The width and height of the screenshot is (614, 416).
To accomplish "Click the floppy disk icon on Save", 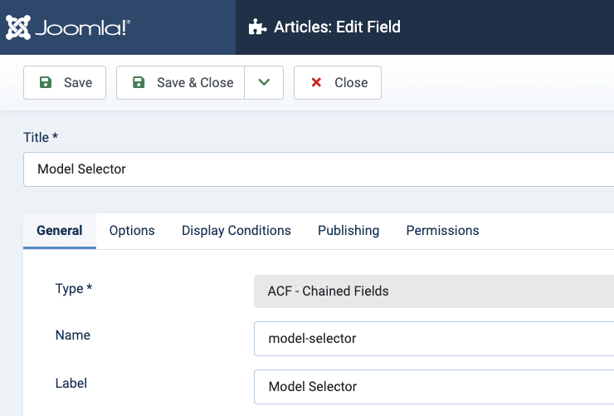I will pos(46,82).
